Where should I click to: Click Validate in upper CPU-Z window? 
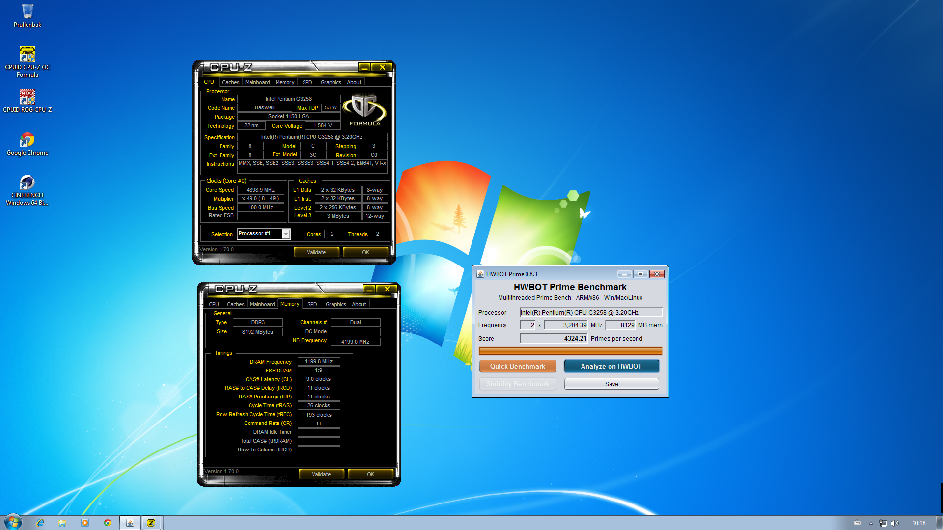[316, 252]
